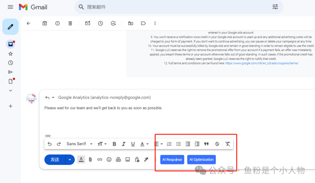
Task: Report spam using the exclamation icon
Action: click(x=57, y=23)
